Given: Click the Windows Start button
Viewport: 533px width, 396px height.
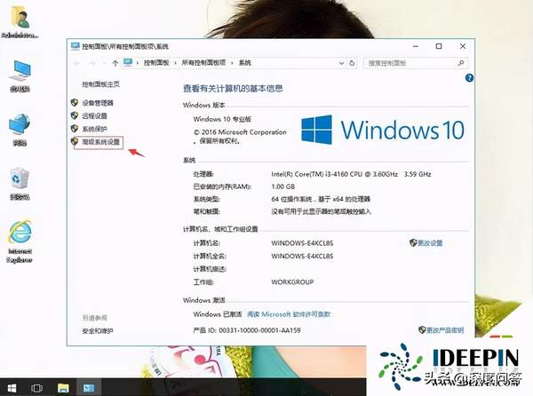Looking at the screenshot, I should tap(12, 388).
